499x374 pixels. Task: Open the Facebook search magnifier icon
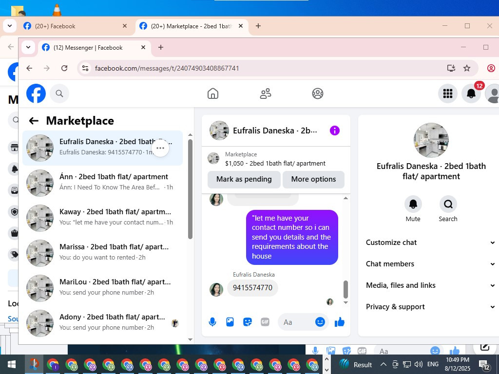pos(59,93)
